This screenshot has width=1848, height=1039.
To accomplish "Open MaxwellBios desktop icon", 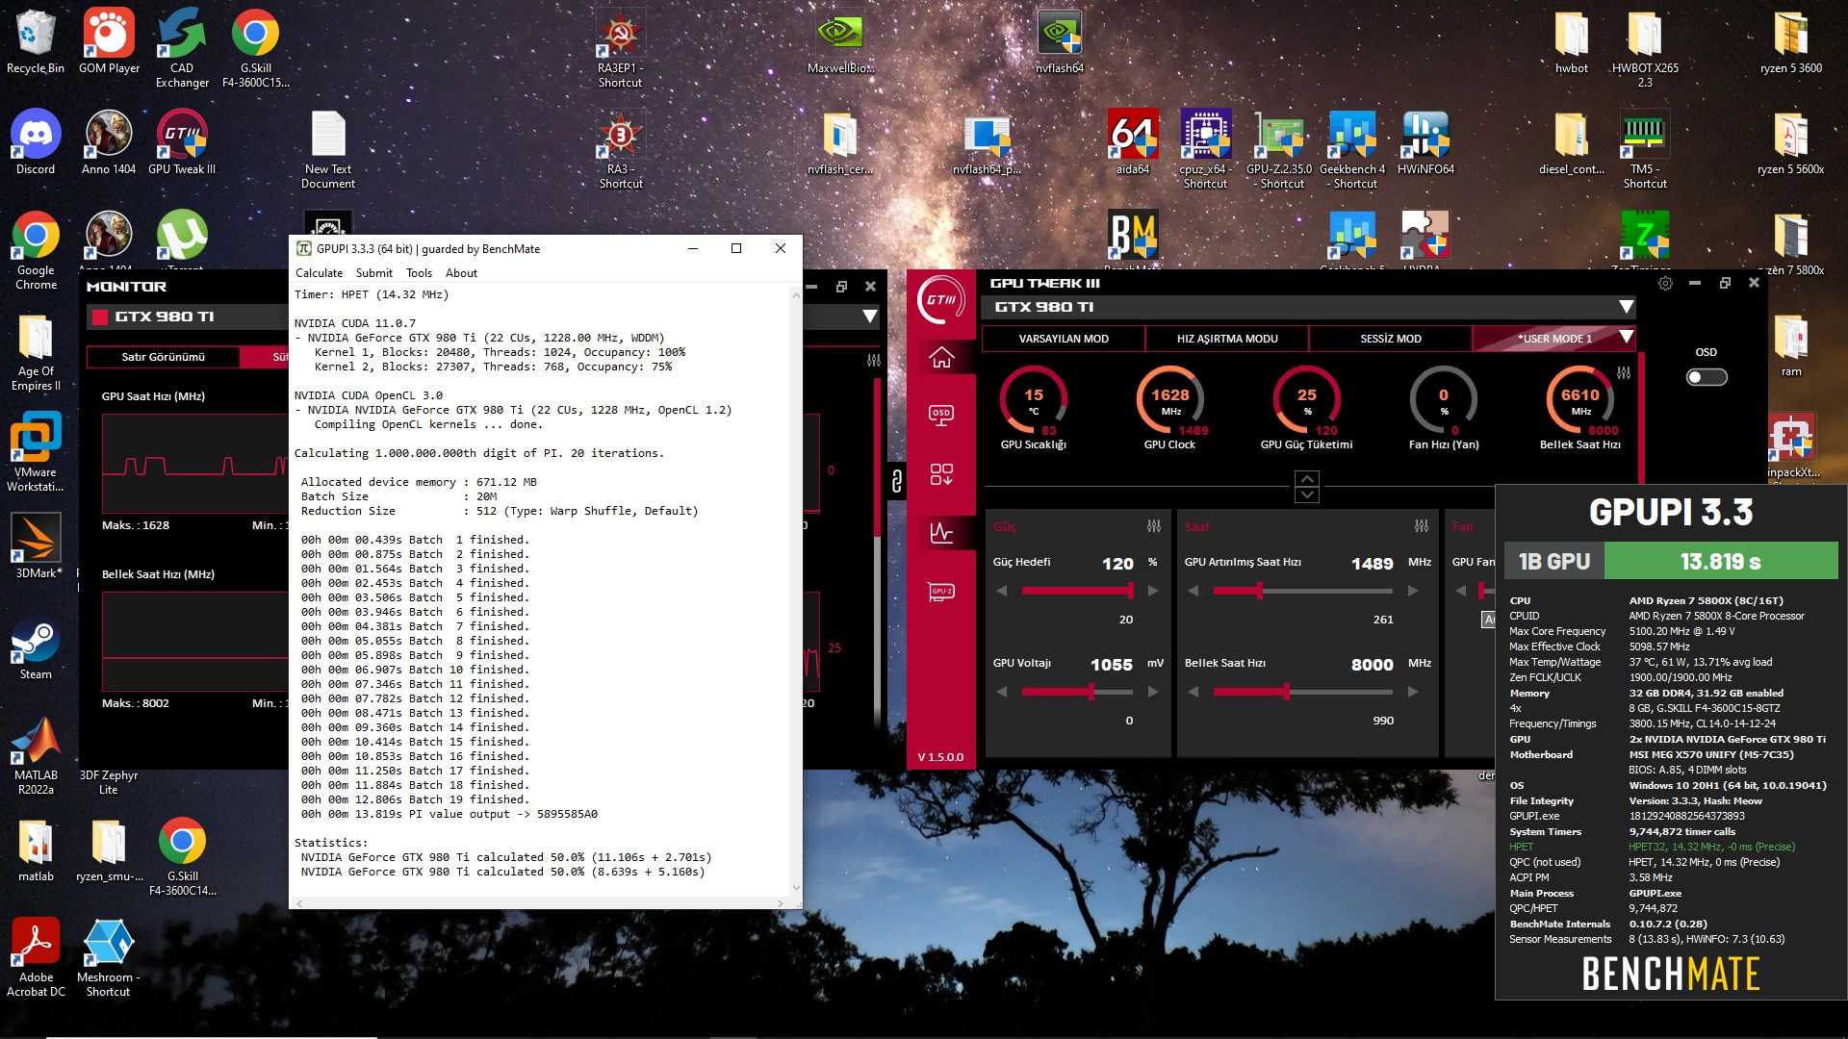I will (x=840, y=42).
